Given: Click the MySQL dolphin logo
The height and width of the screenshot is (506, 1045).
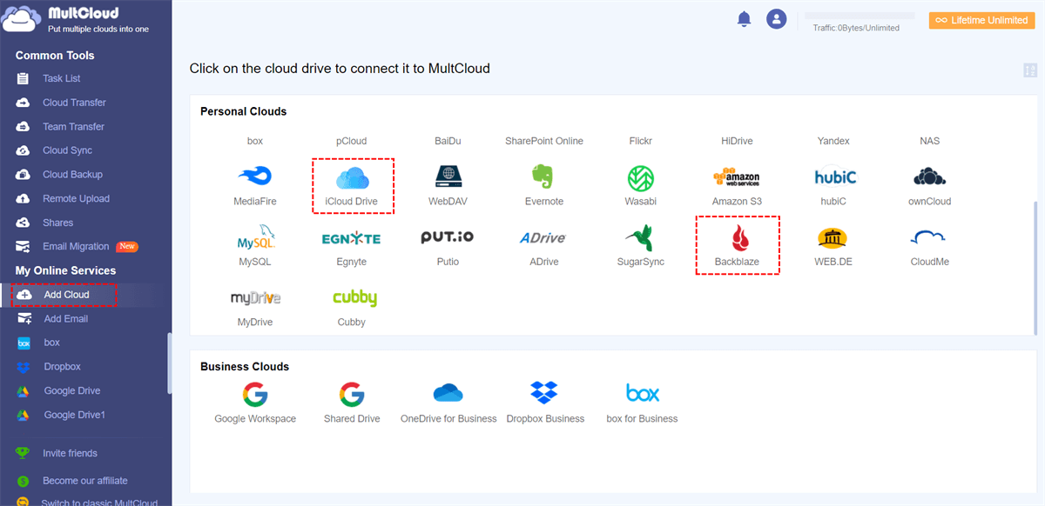Looking at the screenshot, I should coord(255,237).
